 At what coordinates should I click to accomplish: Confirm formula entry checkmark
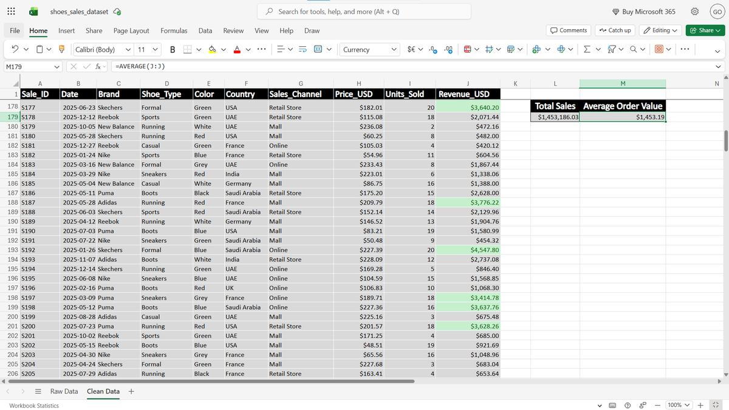[86, 66]
